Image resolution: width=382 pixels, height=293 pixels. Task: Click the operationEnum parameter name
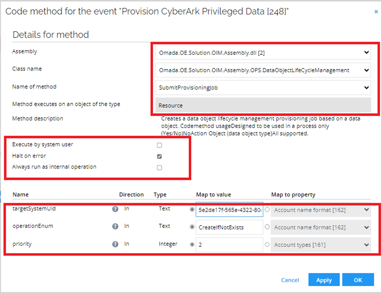coord(33,226)
